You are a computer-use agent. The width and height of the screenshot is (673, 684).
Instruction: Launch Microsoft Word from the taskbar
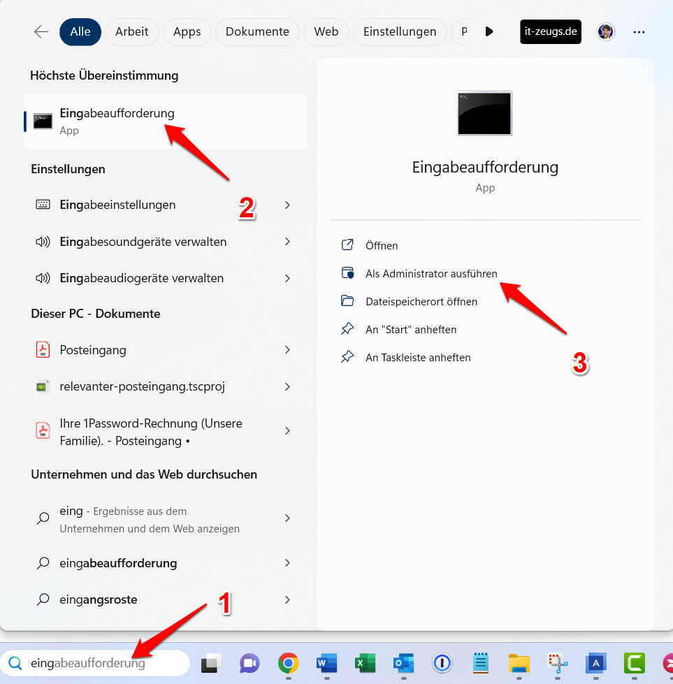pyautogui.click(x=327, y=663)
